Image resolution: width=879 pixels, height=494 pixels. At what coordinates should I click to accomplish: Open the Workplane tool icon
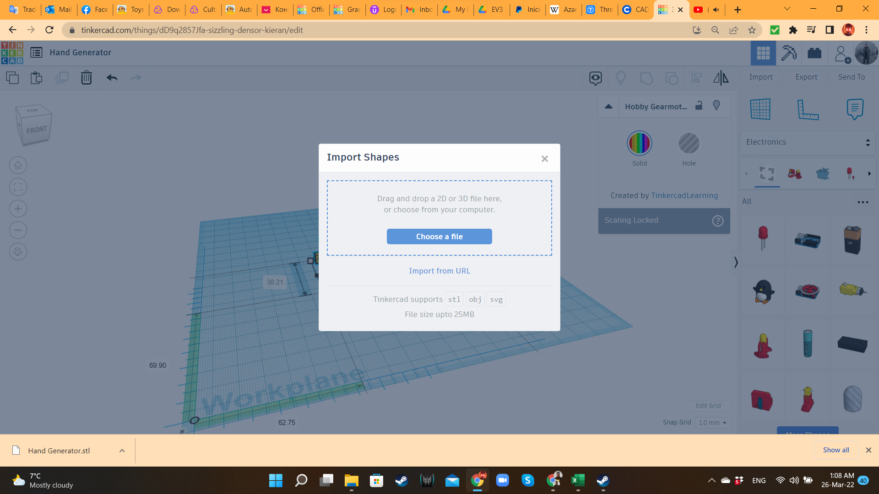pos(760,109)
